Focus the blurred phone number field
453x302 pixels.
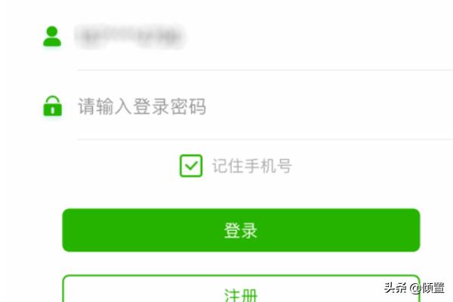pyautogui.click(x=264, y=37)
